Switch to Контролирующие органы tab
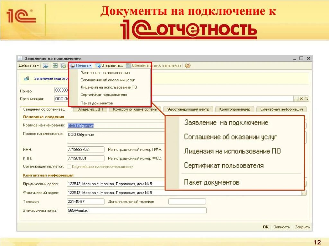Image resolution: width=329 pixels, height=246 pixels. click(x=135, y=109)
